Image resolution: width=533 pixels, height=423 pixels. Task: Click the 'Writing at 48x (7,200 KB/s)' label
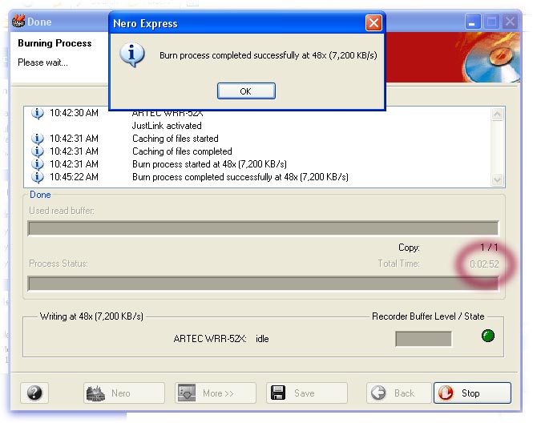[91, 316]
